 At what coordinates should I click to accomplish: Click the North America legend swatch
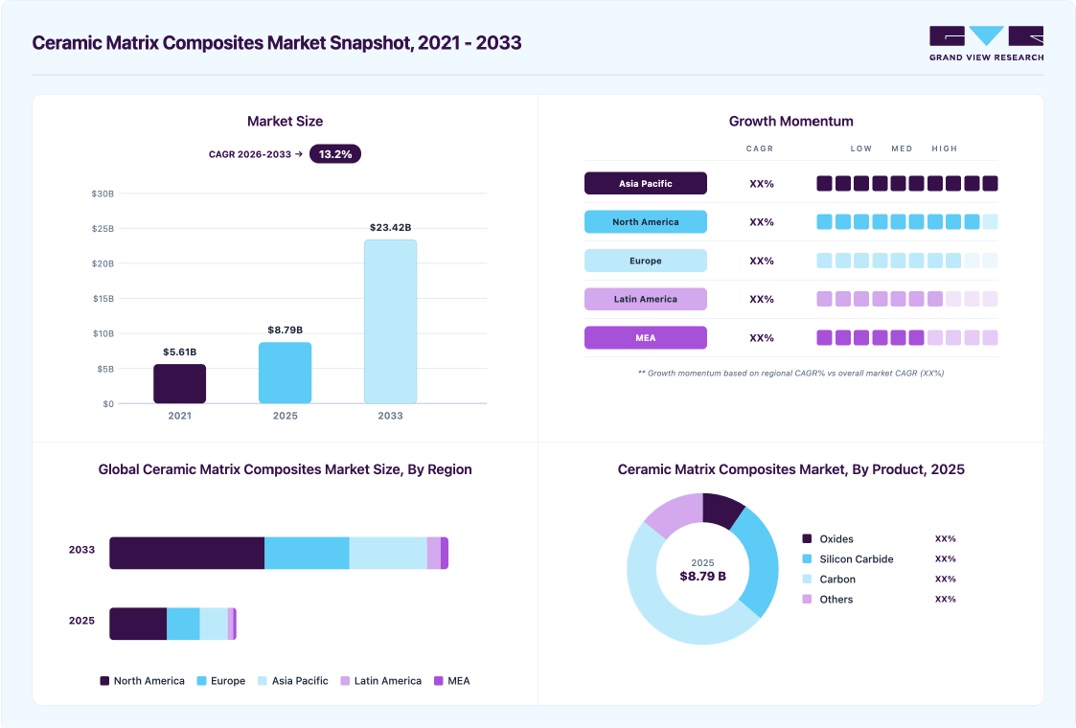point(104,681)
